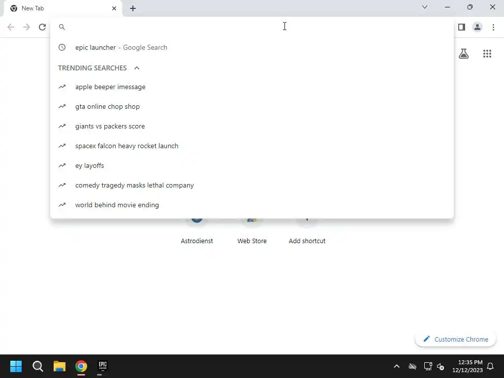The width and height of the screenshot is (504, 378).
Task: Open File Explorer from the taskbar
Action: [60, 366]
